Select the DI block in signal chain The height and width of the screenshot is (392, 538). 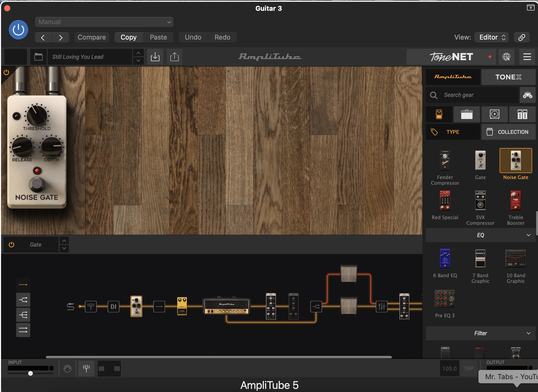tap(113, 306)
